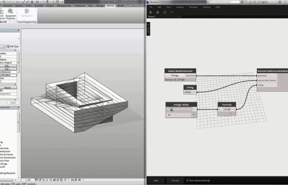Click the undo arrow in Dynamo toolbar
Image resolution: width=288 pixels, height=185 pixels.
172,12
